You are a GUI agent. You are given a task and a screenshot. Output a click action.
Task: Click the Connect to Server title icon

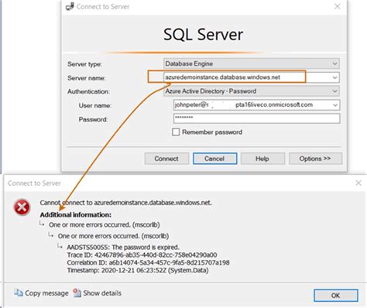click(70, 6)
